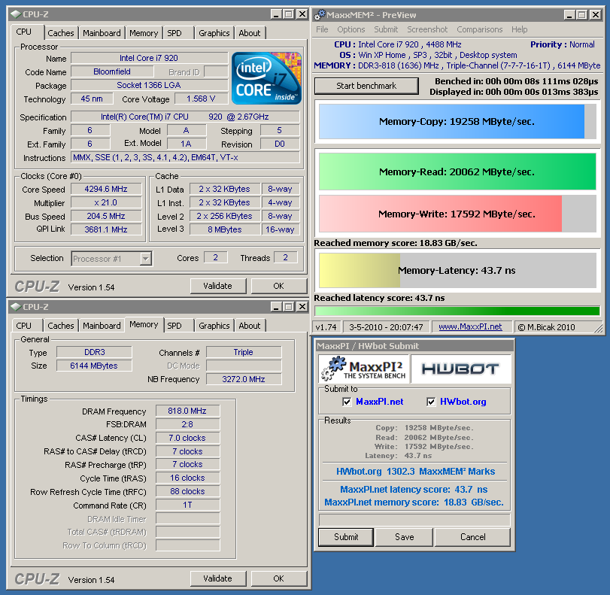Click the HWBOT logo banner
Image resolution: width=610 pixels, height=595 pixels.
pyautogui.click(x=461, y=369)
